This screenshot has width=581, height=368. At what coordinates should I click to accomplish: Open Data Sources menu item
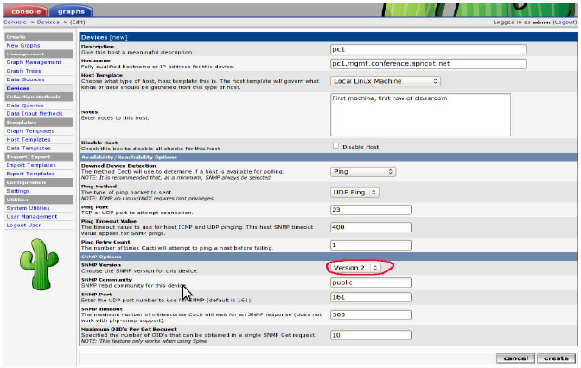27,79
